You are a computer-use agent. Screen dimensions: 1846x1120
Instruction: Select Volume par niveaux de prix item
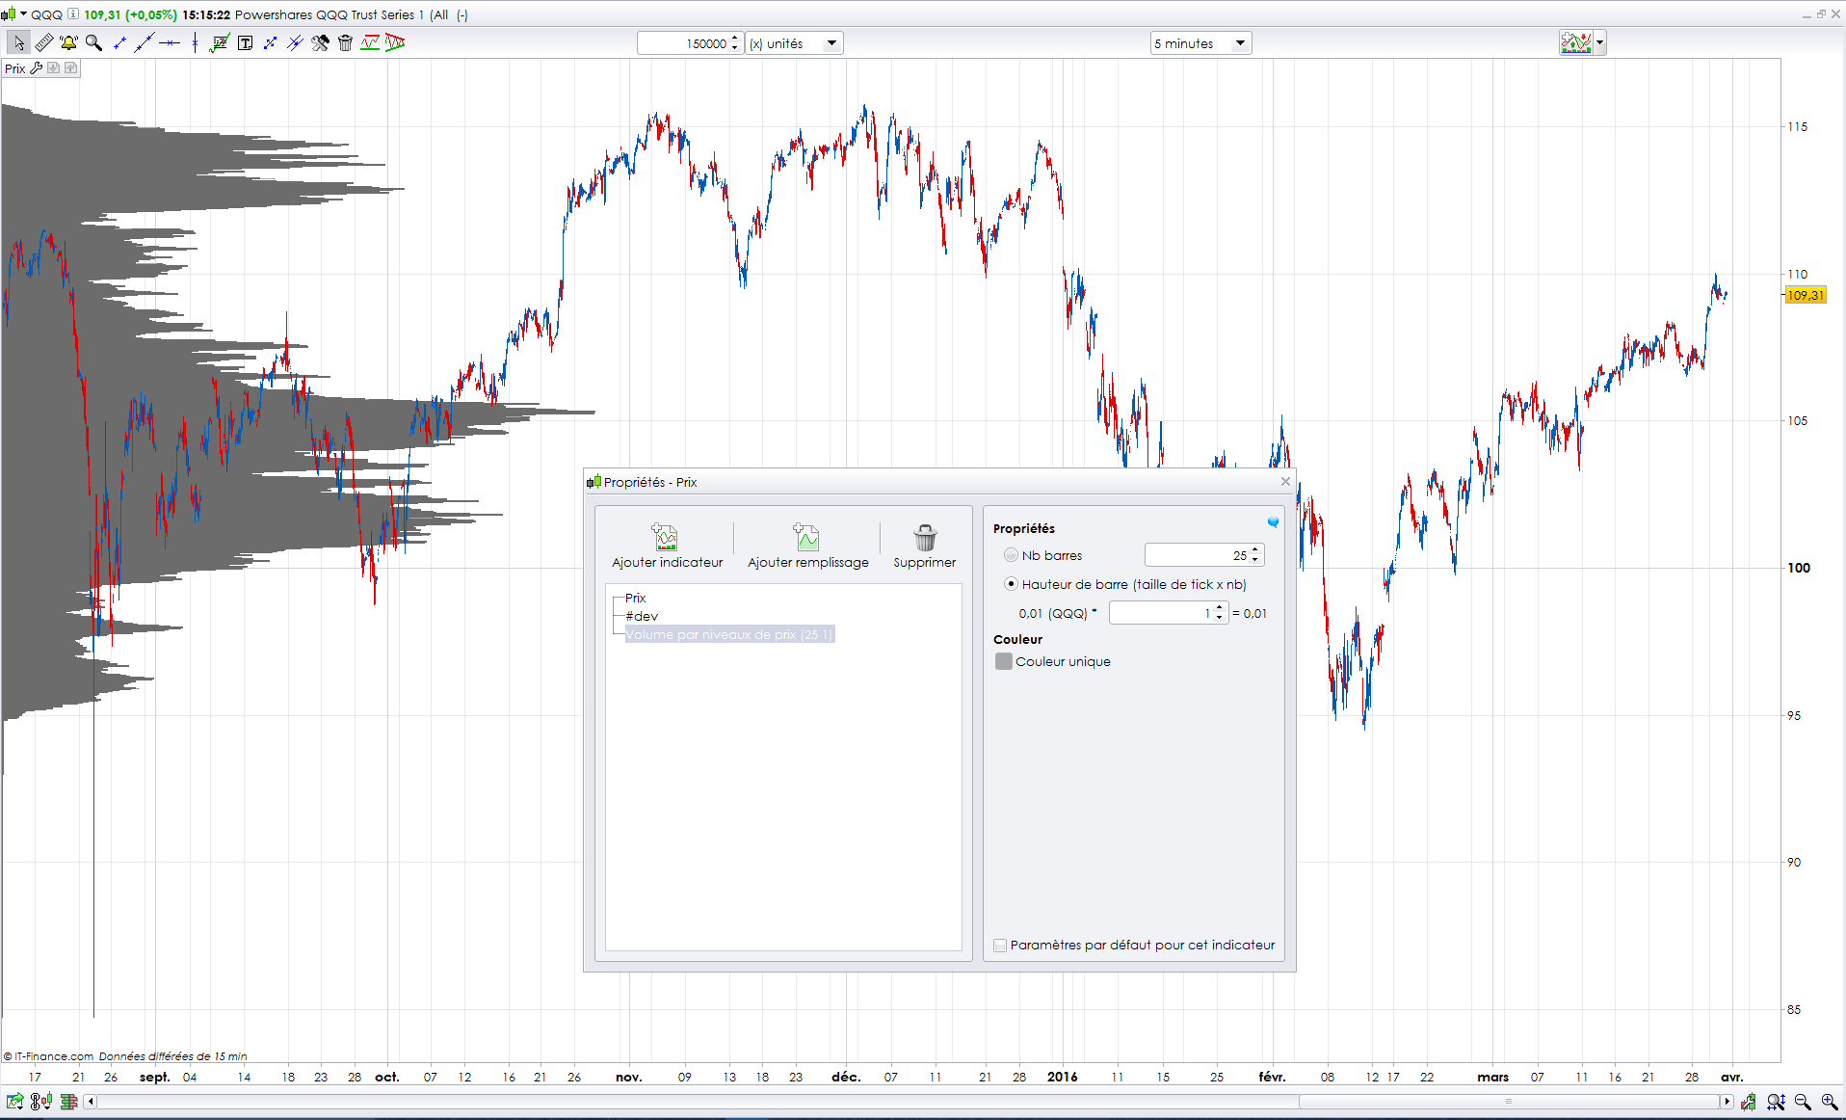coord(729,634)
